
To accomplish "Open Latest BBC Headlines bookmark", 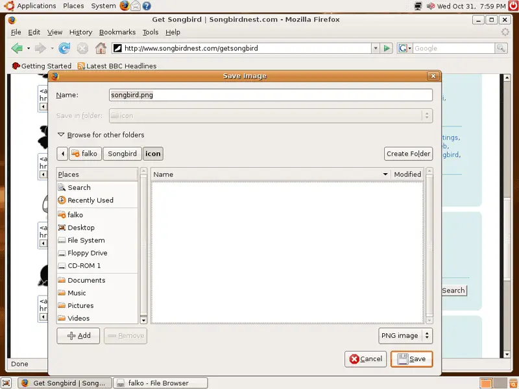I will tap(117, 66).
